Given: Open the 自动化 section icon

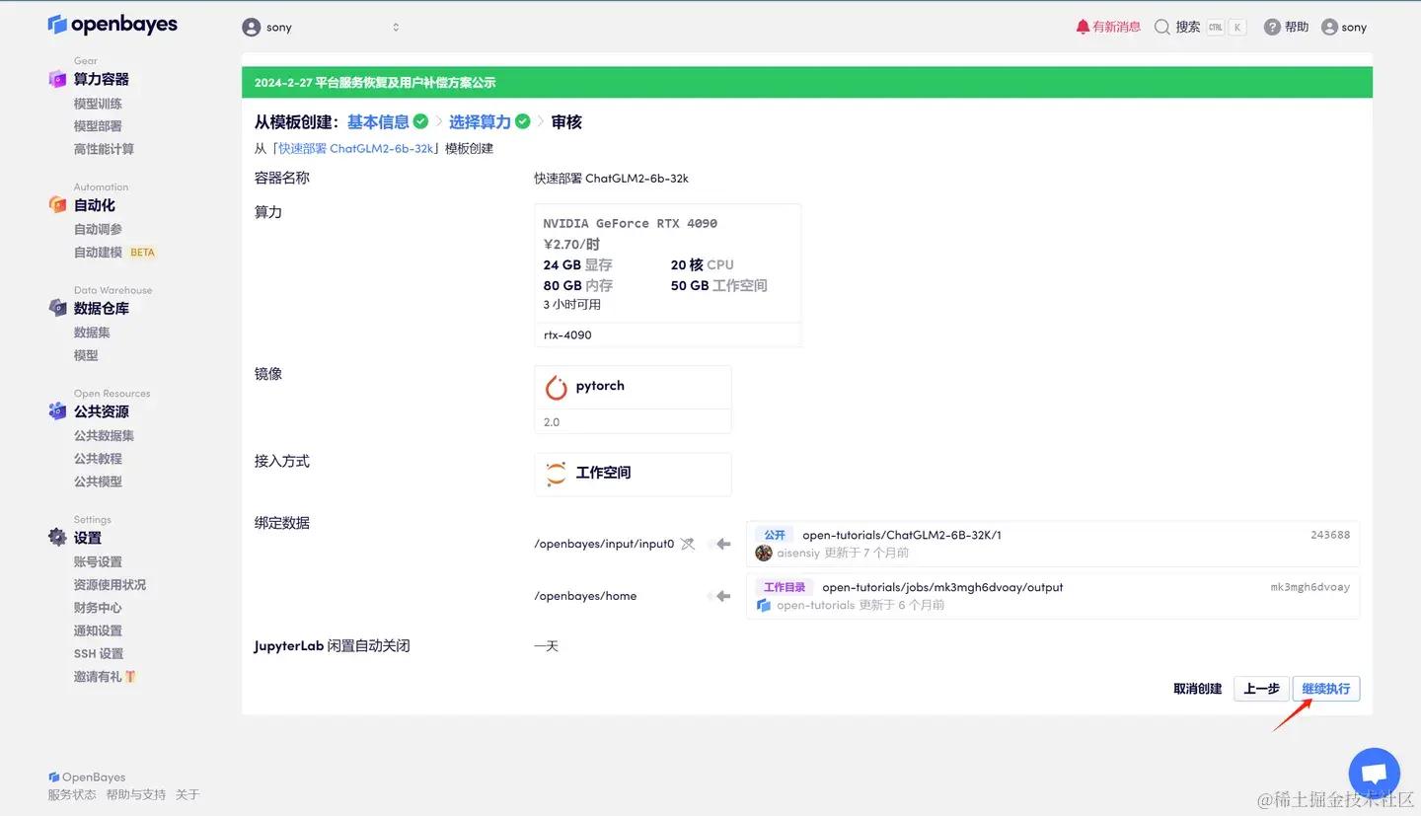Looking at the screenshot, I should pos(57,205).
